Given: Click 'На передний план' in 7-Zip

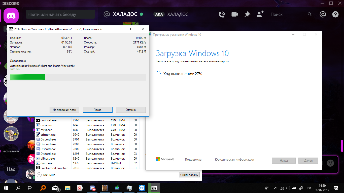Looking at the screenshot, I should pos(64,110).
